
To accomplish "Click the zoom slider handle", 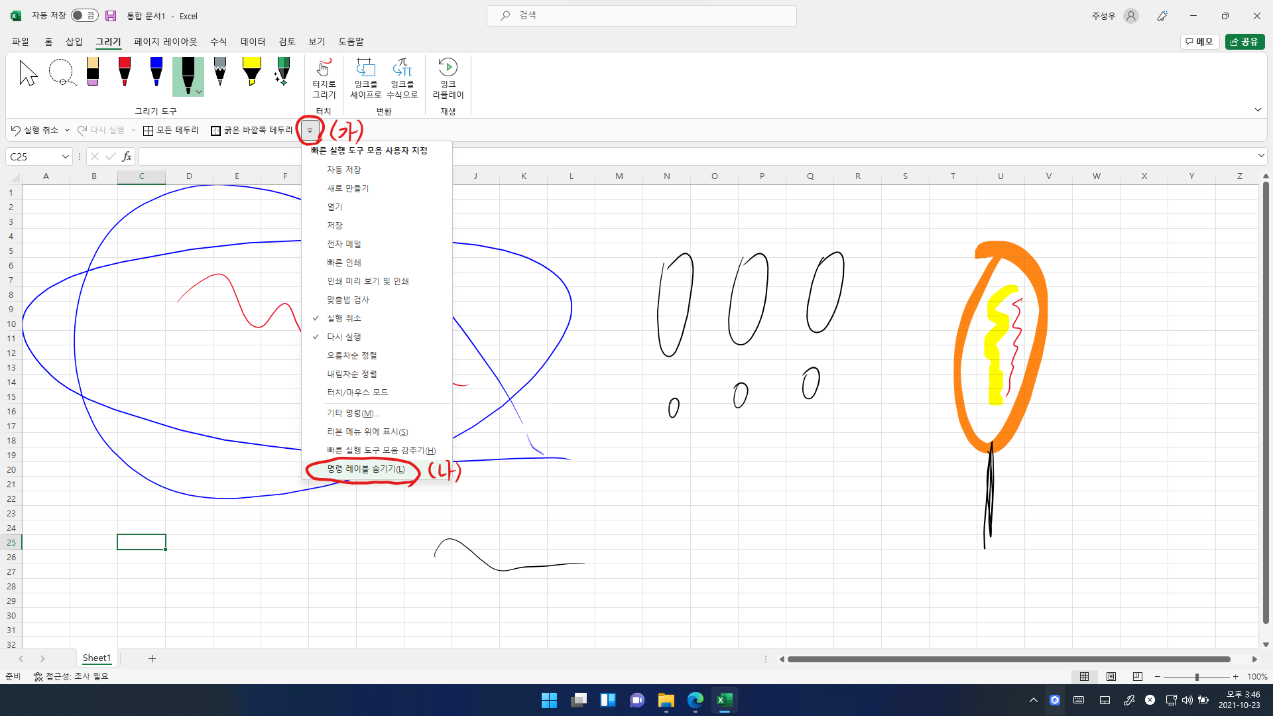I will coord(1197,677).
